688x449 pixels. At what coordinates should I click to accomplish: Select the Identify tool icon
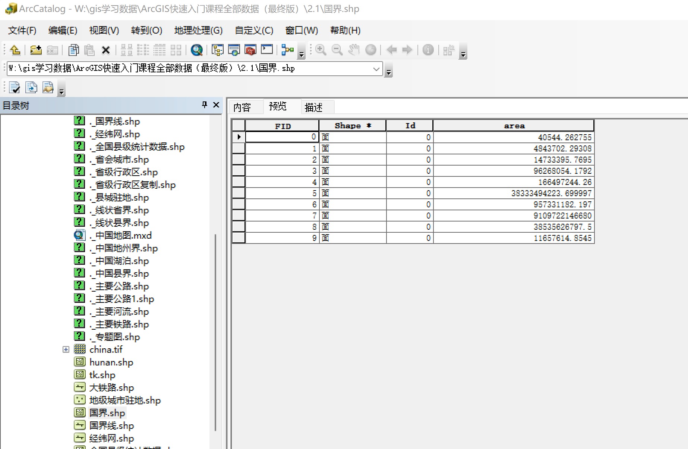[428, 50]
